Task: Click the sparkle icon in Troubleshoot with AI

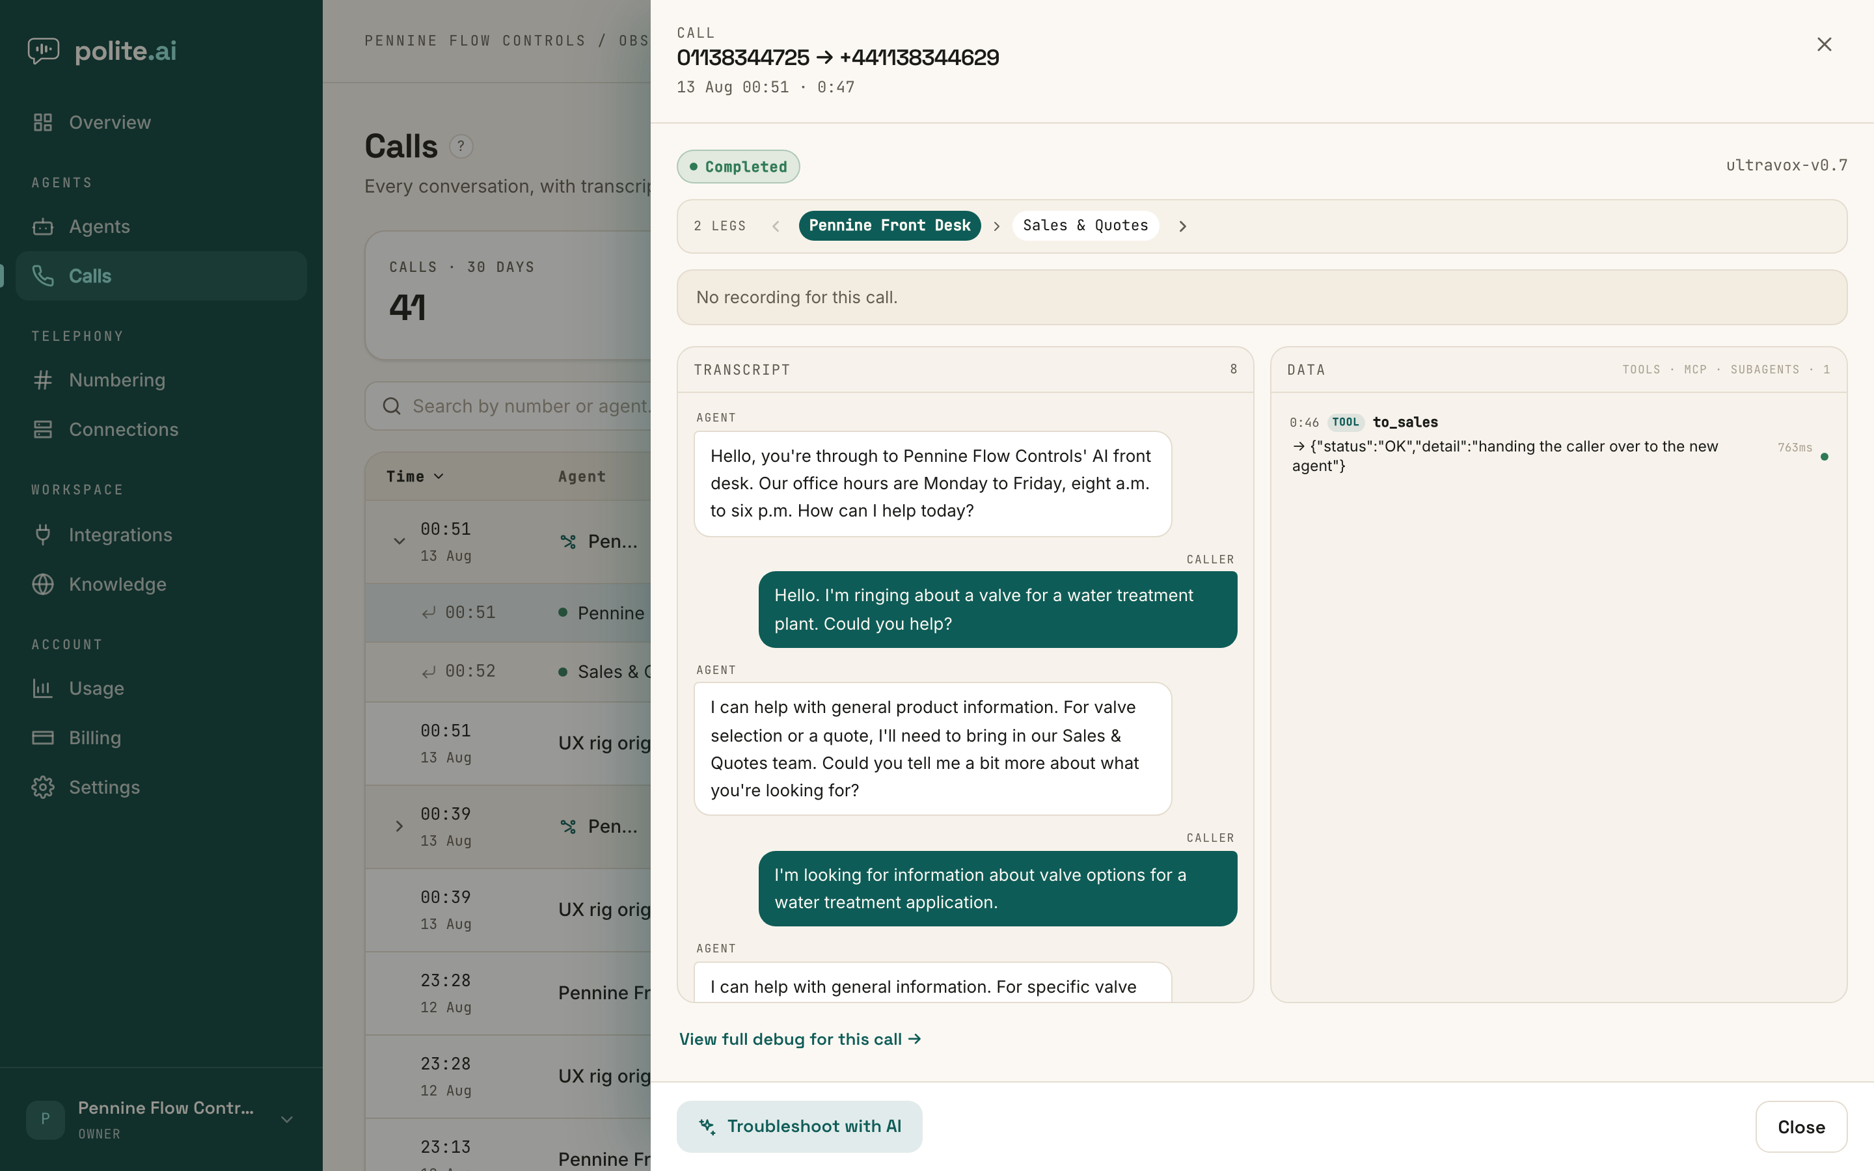Action: tap(707, 1126)
